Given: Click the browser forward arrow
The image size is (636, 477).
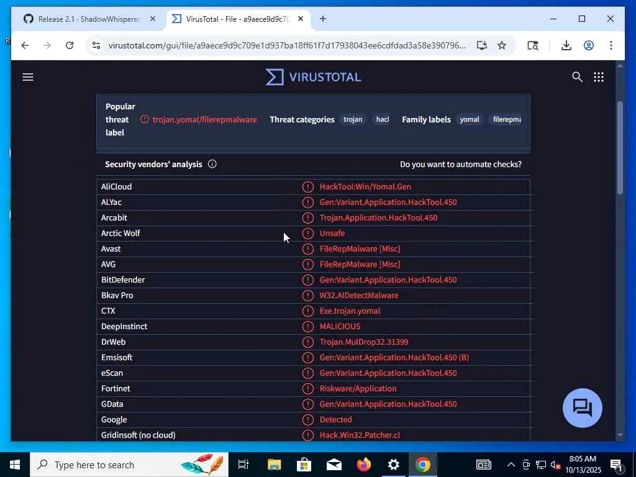Looking at the screenshot, I should pos(47,45).
